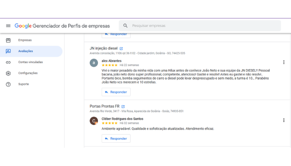Image resolution: width=291 pixels, height=166 pixels.
Task: Open Configurações from the sidebar
Action: coord(28,73)
